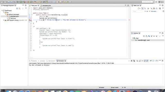Select template.java in Package Explorer
Screen dimensions: 165x92
(14, 16)
